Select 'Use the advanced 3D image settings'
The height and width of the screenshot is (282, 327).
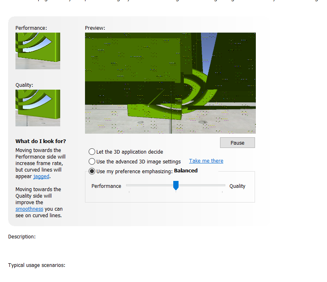tap(92, 161)
